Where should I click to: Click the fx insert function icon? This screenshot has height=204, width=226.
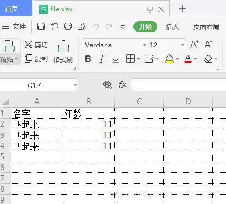click(122, 85)
